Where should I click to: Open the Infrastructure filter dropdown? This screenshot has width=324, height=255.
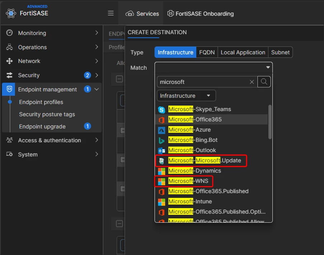[186, 95]
